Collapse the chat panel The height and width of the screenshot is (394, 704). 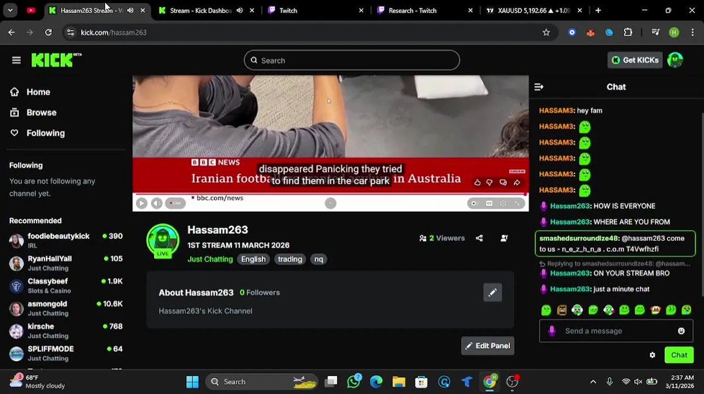pos(538,87)
